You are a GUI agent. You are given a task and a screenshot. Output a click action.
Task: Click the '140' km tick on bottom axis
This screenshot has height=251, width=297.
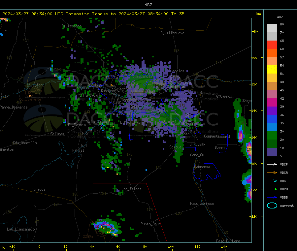click(x=224, y=246)
